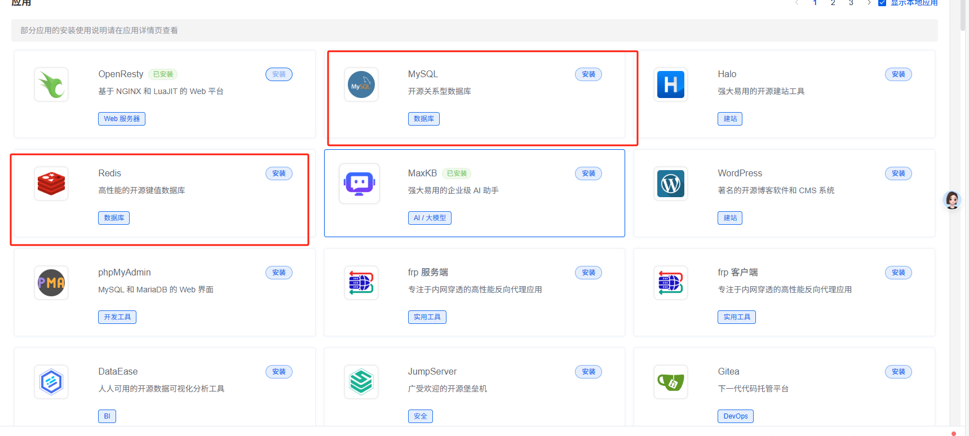Click the 建站 tag under WordPress
This screenshot has height=436, width=969.
coord(730,218)
